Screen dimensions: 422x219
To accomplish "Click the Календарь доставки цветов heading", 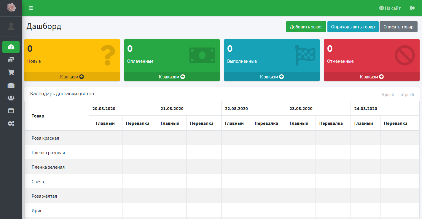I will pos(62,94).
